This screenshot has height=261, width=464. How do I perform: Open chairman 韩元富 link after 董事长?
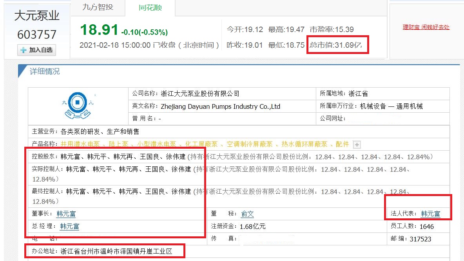(66, 214)
